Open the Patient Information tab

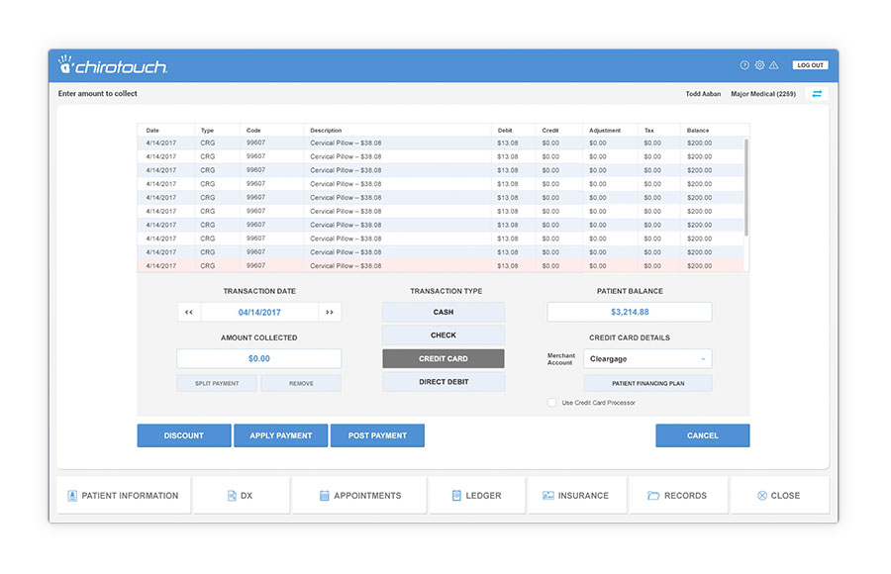coord(123,495)
